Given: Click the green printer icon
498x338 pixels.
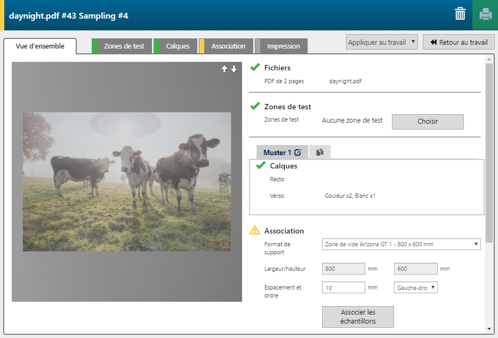Looking at the screenshot, I should (x=485, y=14).
